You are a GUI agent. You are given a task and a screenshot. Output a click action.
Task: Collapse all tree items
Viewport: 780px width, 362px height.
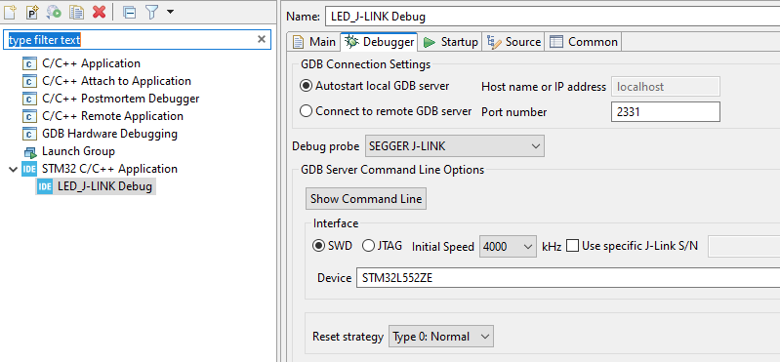129,12
